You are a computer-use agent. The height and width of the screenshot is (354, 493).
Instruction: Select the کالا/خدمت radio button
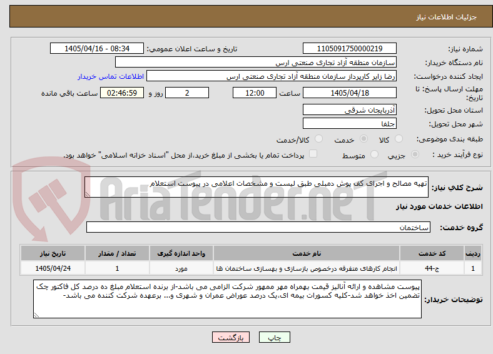click(x=318, y=139)
